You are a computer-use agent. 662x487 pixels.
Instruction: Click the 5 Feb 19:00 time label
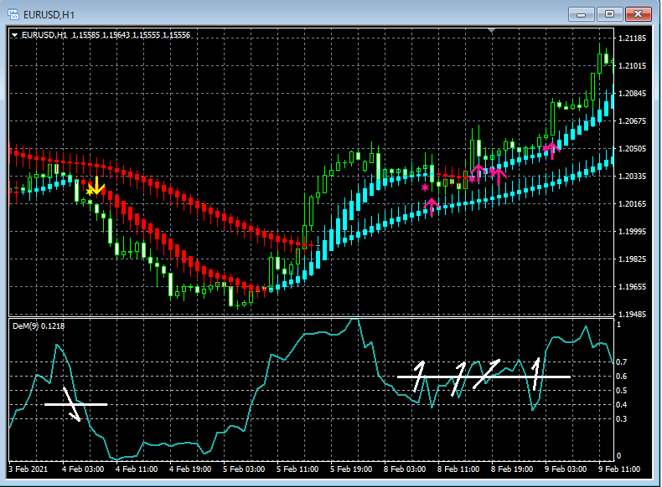click(x=351, y=469)
